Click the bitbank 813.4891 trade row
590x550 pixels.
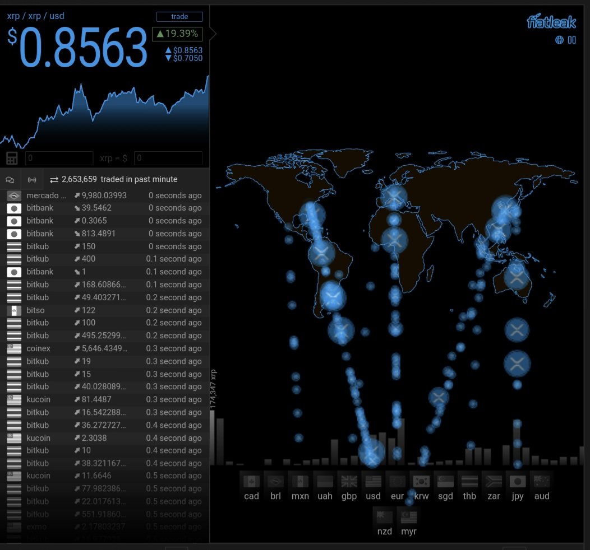click(105, 234)
